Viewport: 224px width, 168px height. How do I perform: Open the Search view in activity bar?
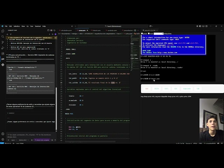point(3,37)
